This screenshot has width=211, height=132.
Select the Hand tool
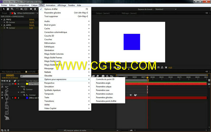coord(8,9)
